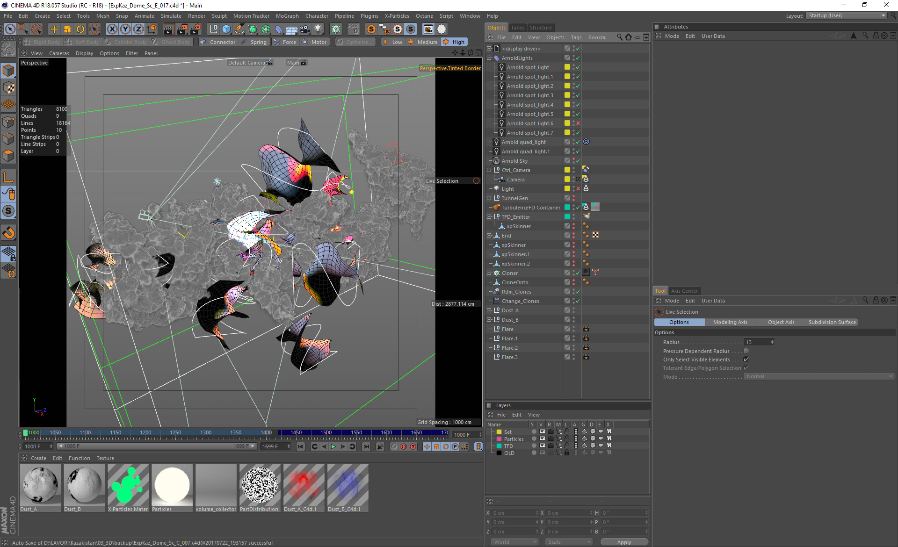Set quality to Medium
The width and height of the screenshot is (898, 547).
pyautogui.click(x=422, y=42)
